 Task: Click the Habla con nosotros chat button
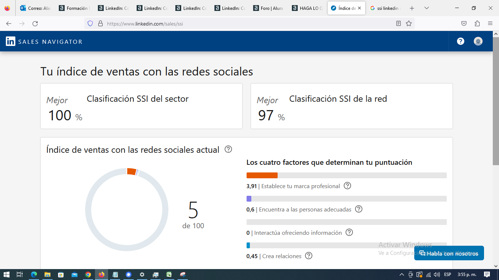(449, 253)
